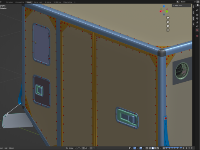Open pivot point dropdown
The width and height of the screenshot is (200, 150).
click(x=79, y=148)
